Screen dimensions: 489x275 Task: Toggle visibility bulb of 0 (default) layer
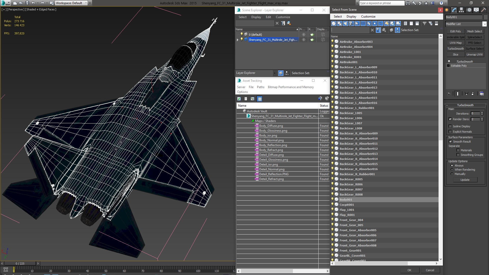242,34
